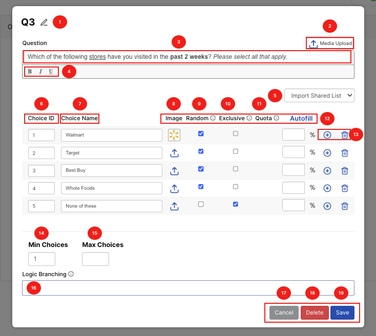Toggle italic formatting in question toolbar

[40, 72]
